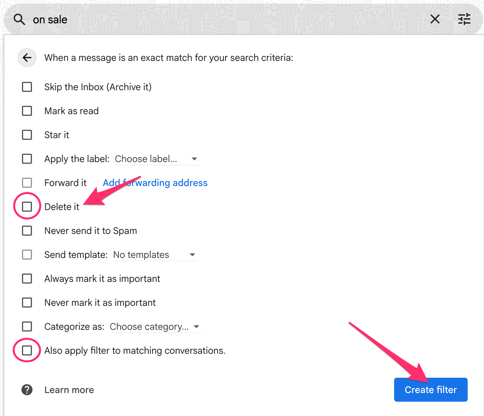Check Always mark it as important
Screen dimensions: 484x416
coord(27,279)
